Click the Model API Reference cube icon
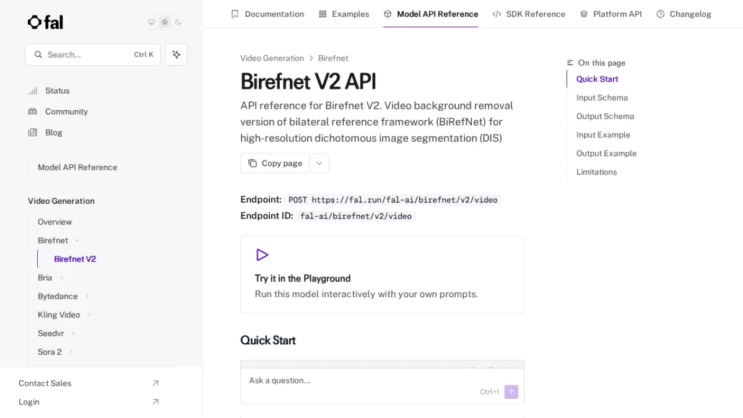Viewport: 743px width, 418px height. [x=388, y=14]
